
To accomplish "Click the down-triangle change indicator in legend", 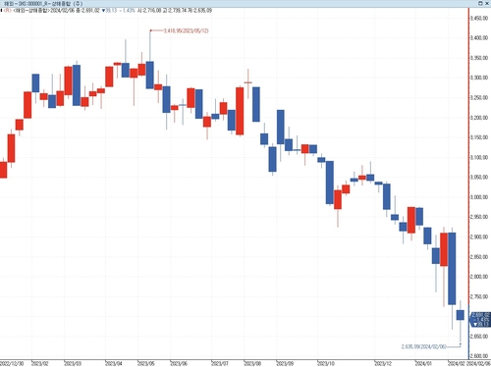I will tap(103, 11).
